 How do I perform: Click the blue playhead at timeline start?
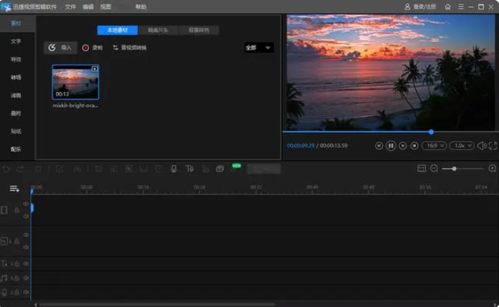32,190
